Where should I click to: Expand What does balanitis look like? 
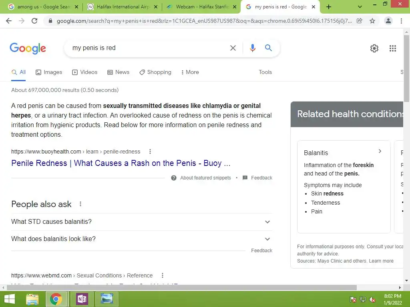click(x=142, y=239)
